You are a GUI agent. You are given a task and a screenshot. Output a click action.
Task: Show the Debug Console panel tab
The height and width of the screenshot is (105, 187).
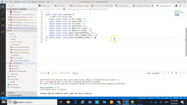65,73
